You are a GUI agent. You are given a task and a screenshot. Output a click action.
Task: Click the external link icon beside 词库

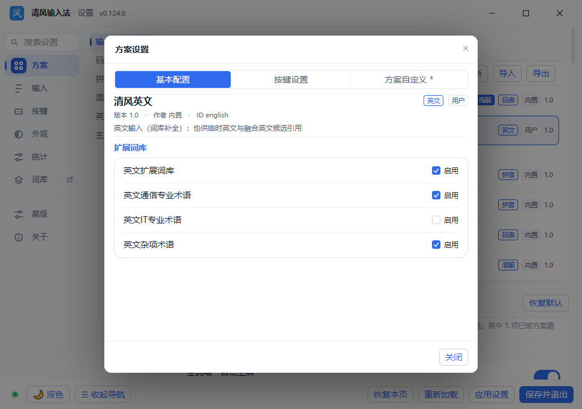pos(69,180)
